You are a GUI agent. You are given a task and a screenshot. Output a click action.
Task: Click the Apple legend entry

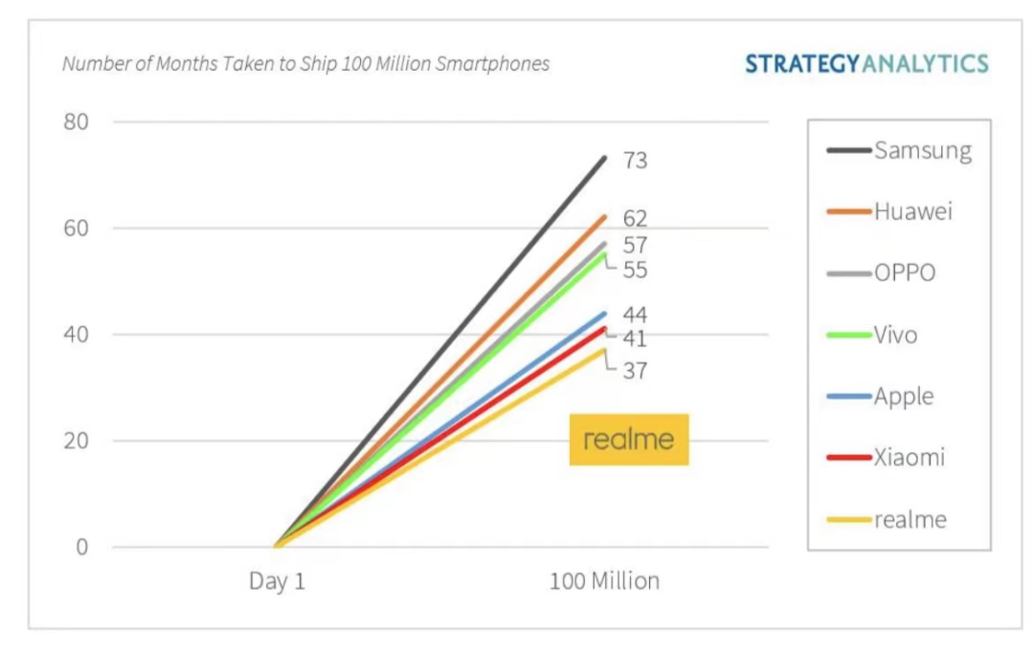[x=903, y=396]
